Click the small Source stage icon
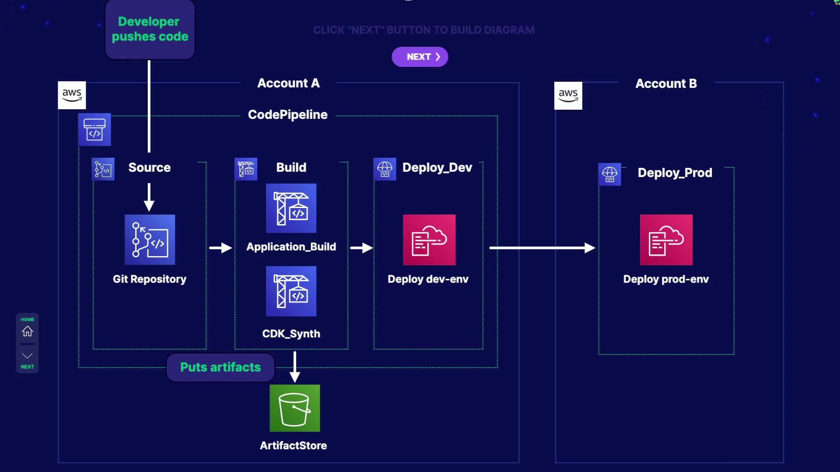The width and height of the screenshot is (840, 472). pos(103,169)
